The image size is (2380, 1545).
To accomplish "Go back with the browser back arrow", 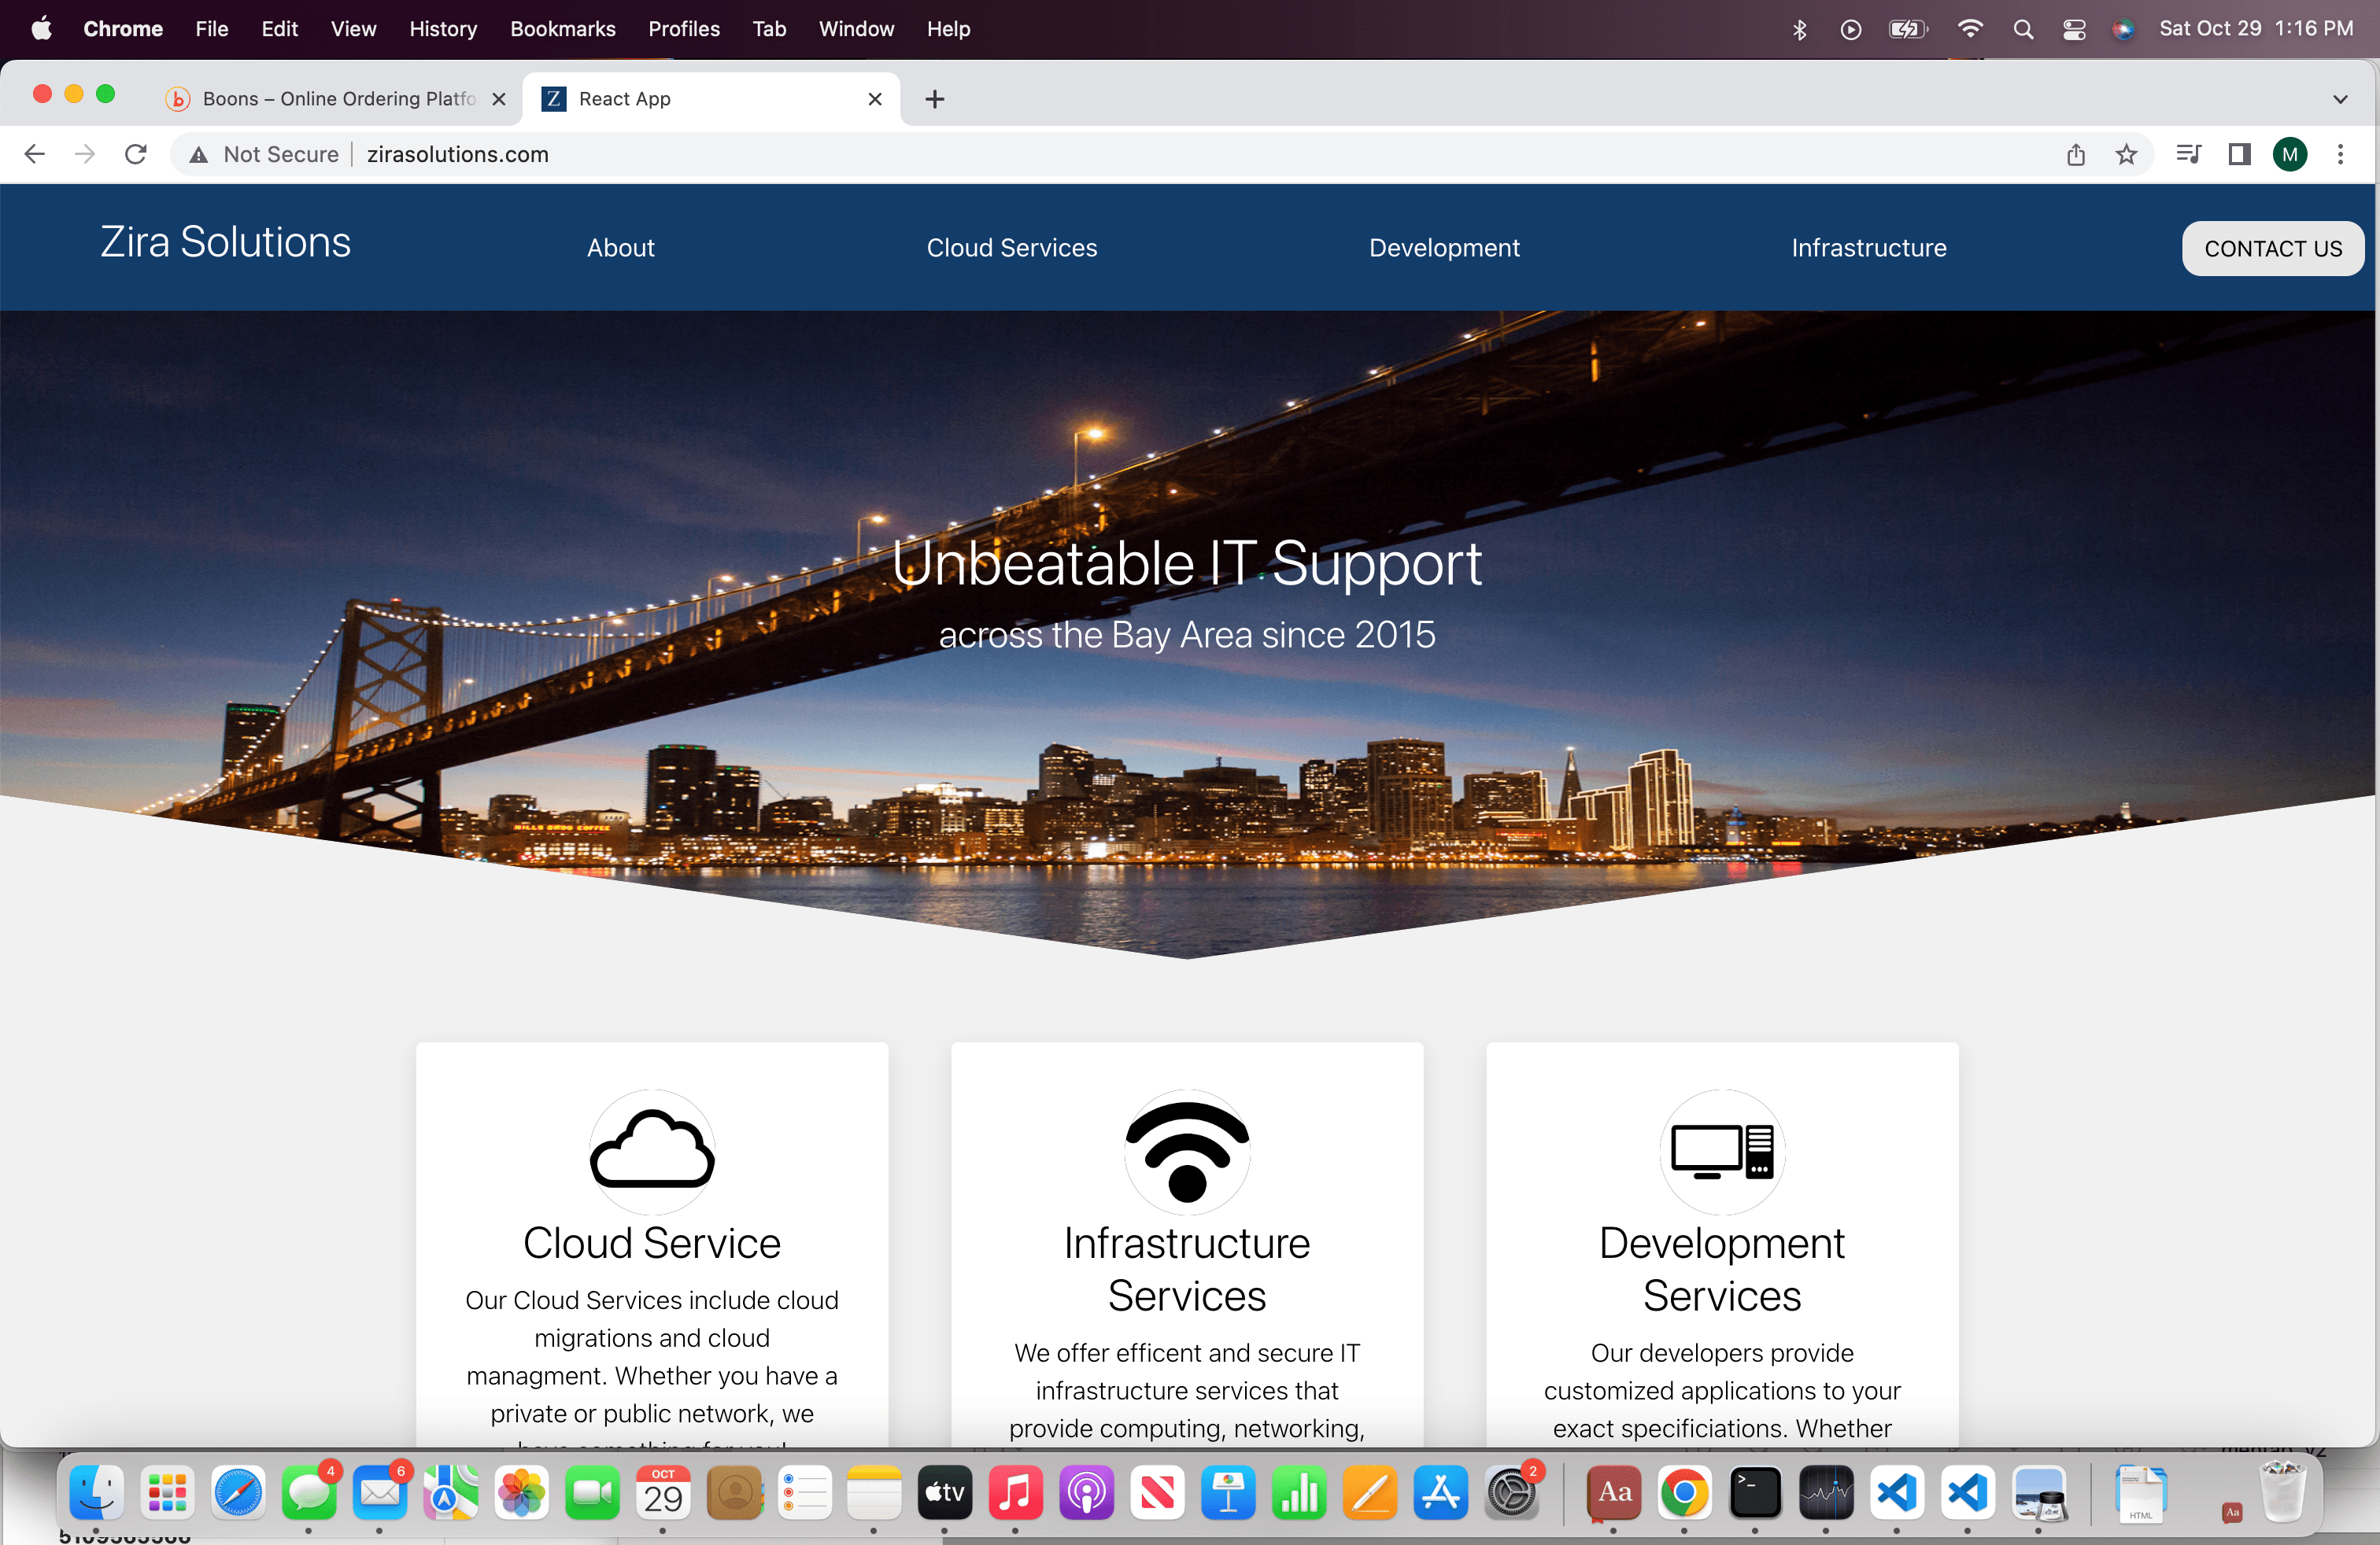I will (x=35, y=154).
